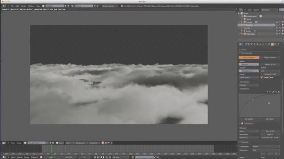Viewport: 284px width, 159px height.
Task: Open the Cache Global Space dropdown
Action: tap(248, 77)
